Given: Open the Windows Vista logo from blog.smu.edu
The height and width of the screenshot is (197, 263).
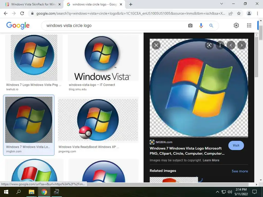Looking at the screenshot, I should pos(103,58).
